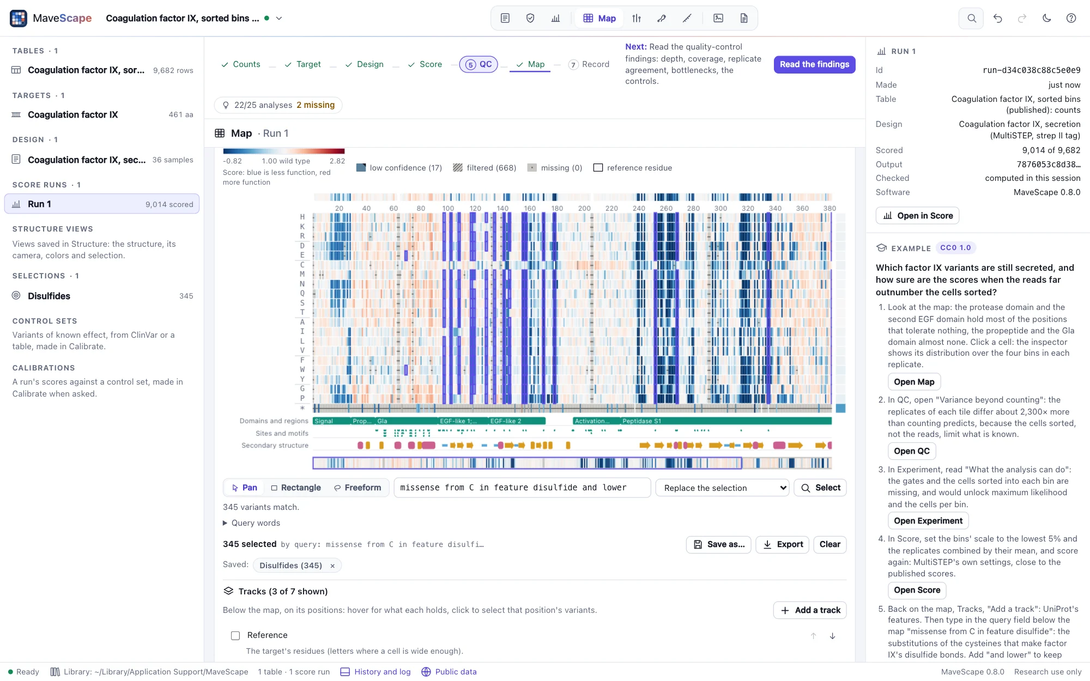Screen dimensions: 1090x681
Task: Click the search magnifier icon
Action: pyautogui.click(x=971, y=18)
